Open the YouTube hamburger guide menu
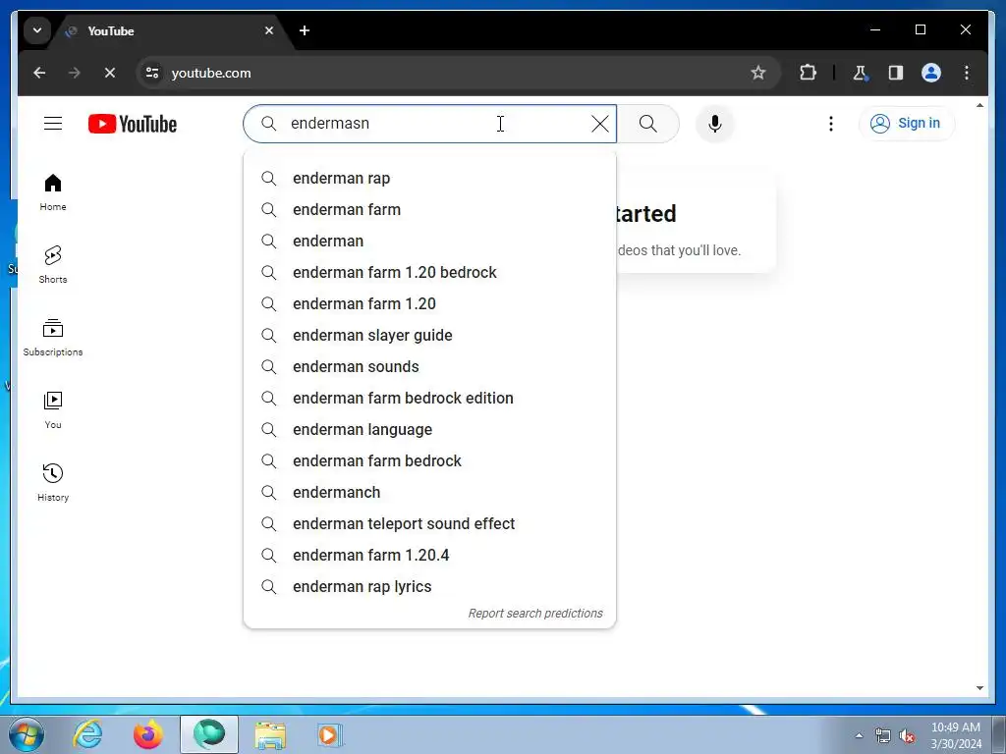Viewport: 1006px width, 754px height. 53,123
